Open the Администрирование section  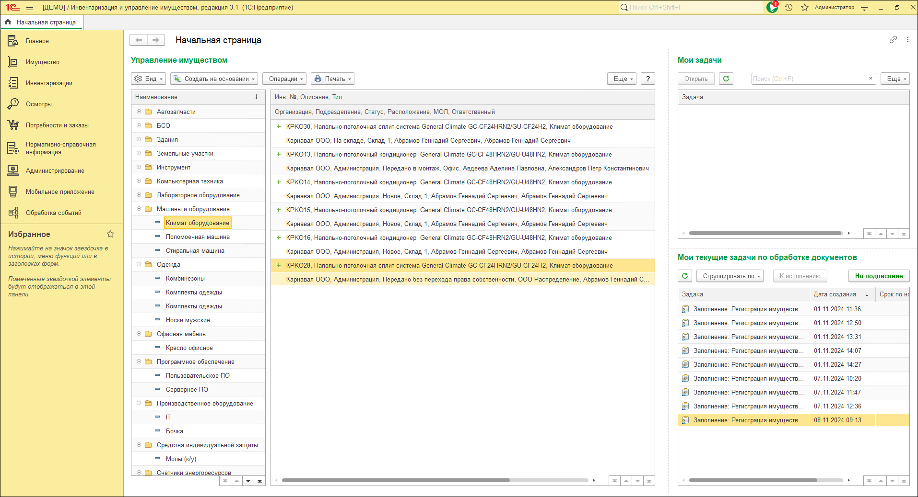(x=55, y=170)
